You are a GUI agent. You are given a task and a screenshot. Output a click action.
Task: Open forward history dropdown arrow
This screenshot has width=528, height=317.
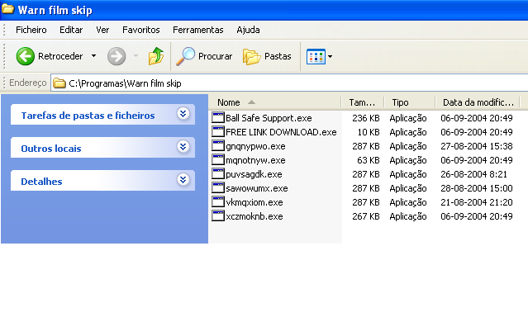coord(136,56)
